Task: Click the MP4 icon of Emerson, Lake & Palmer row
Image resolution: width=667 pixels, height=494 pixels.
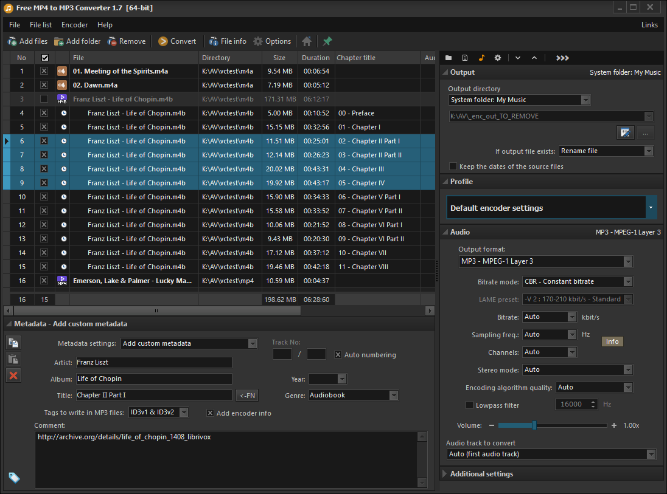Action: (62, 281)
